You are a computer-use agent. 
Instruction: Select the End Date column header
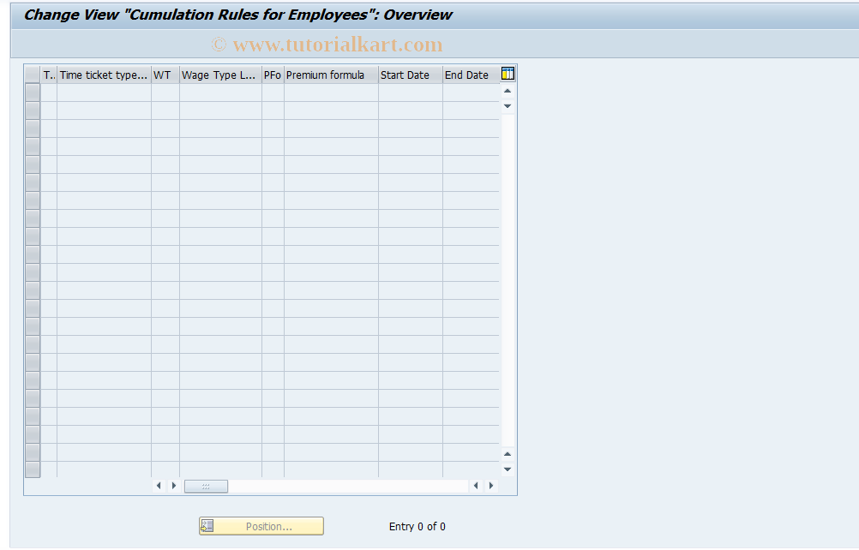coord(472,75)
